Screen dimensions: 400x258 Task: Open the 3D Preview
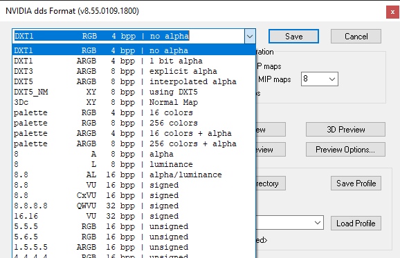pyautogui.click(x=345, y=130)
